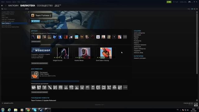Click the Team Fortress 2 game icon

pyautogui.click(x=33, y=15)
